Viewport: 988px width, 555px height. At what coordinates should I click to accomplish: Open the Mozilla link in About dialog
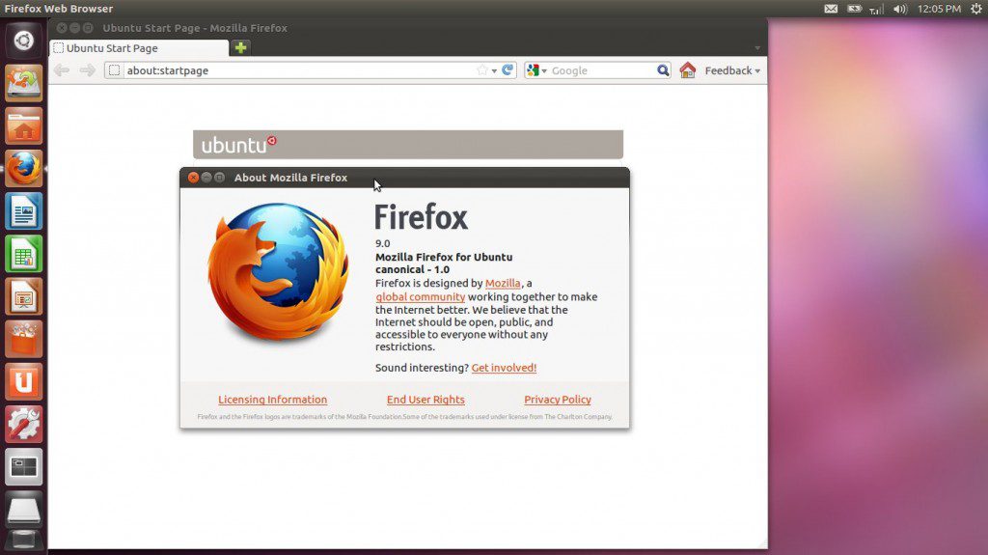(503, 283)
